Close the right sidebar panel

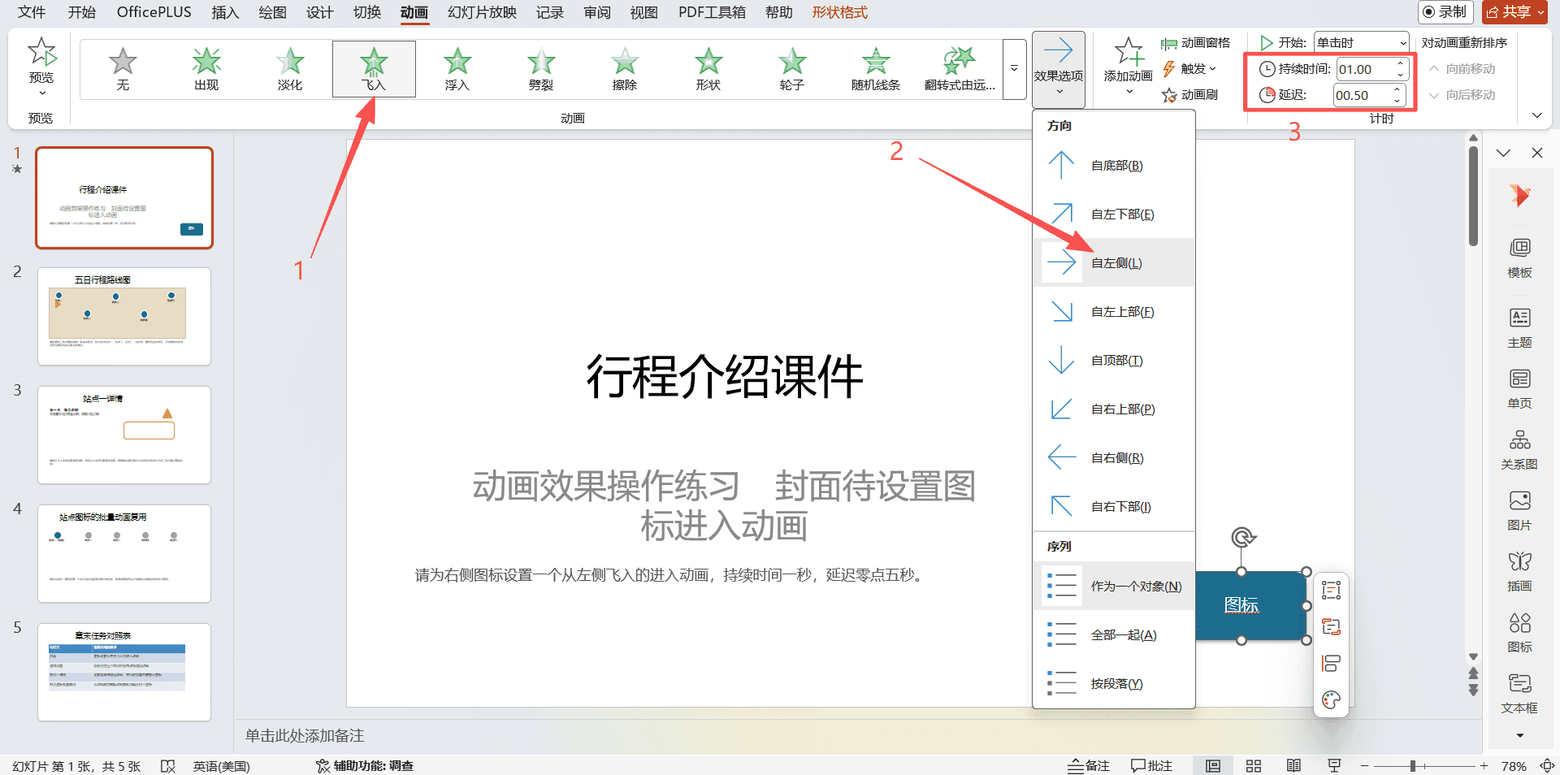click(1537, 153)
